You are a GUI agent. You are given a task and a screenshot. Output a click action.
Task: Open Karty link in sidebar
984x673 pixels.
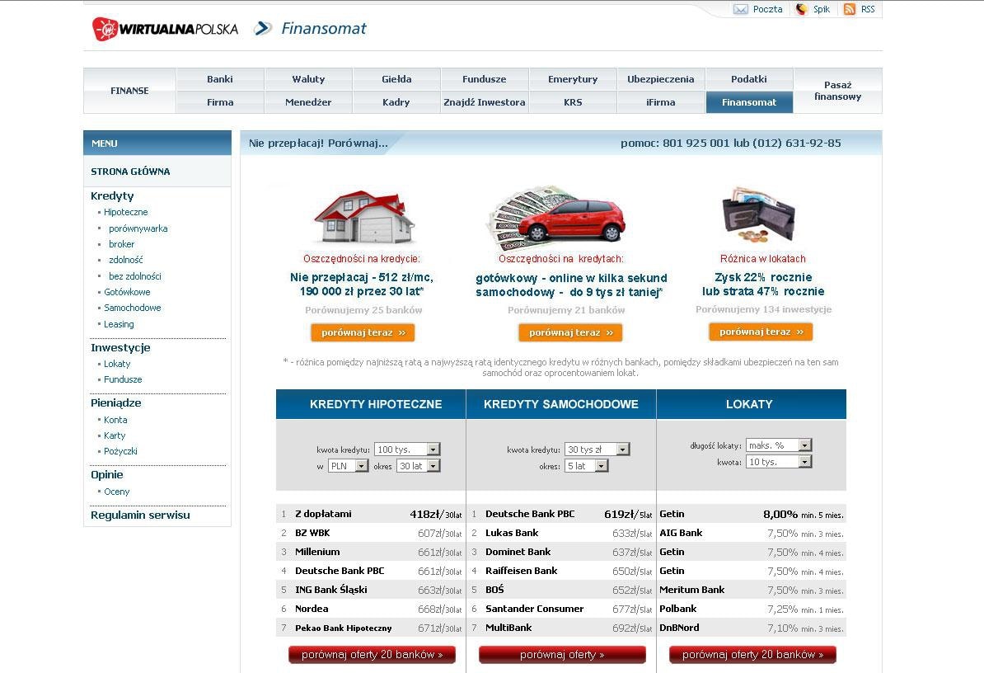coord(115,435)
